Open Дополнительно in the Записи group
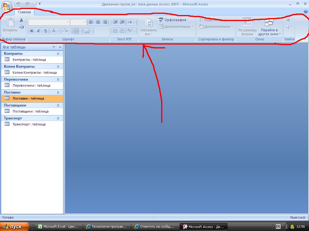This screenshot has width=309, height=231. click(176, 26)
